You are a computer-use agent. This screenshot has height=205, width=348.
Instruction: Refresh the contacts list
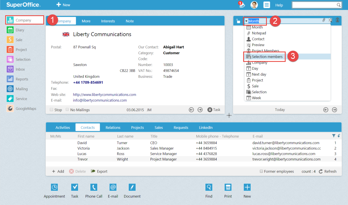pyautogui.click(x=328, y=171)
